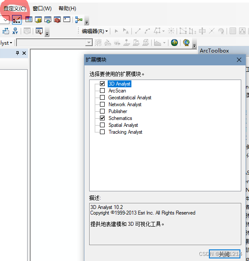Image resolution: width=249 pixels, height=261 pixels.
Task: Open the 自定义(C) menu
Action: pos(15,9)
